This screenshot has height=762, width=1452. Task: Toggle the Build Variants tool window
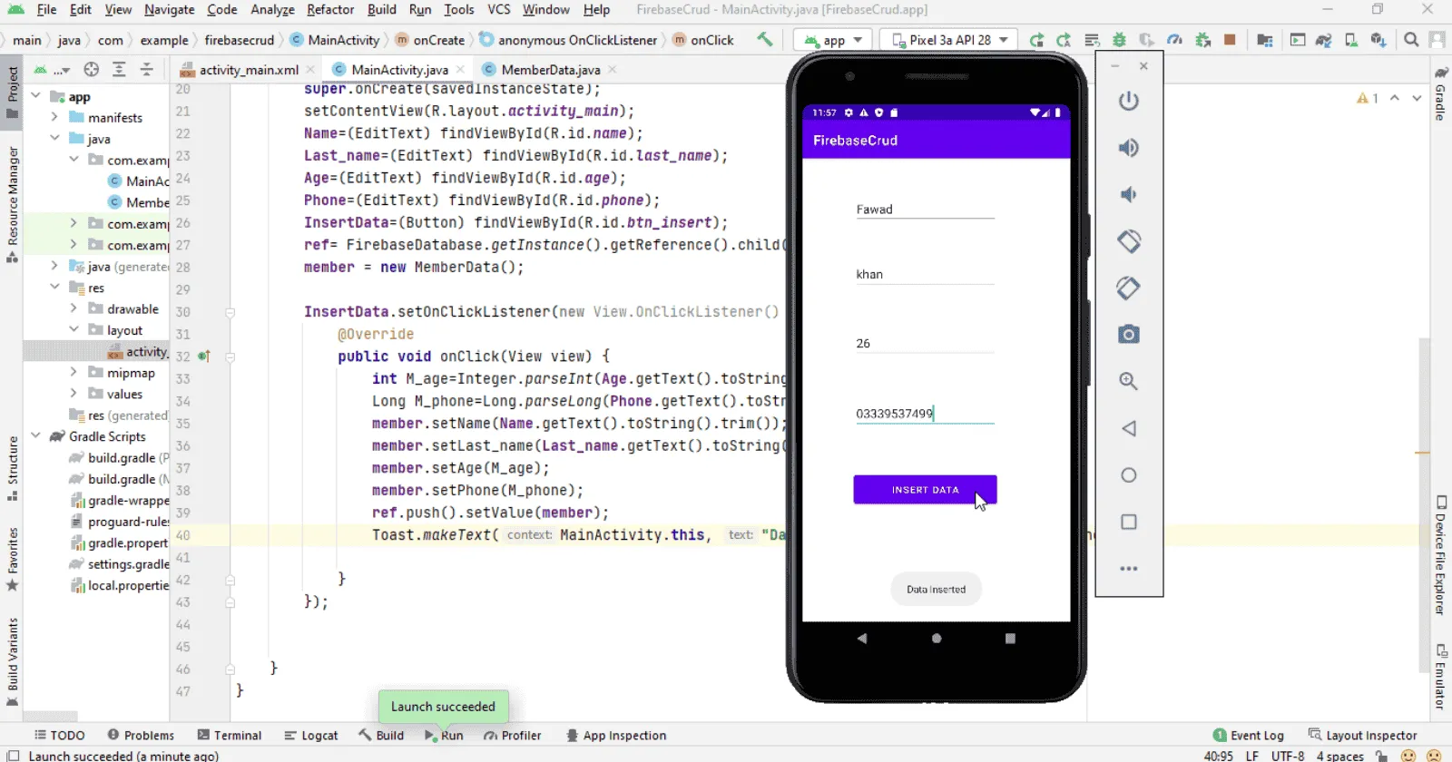12,660
